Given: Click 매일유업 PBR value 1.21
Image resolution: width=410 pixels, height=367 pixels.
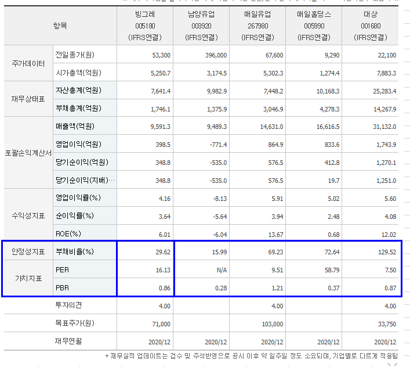Looking at the screenshot, I should point(277,288).
